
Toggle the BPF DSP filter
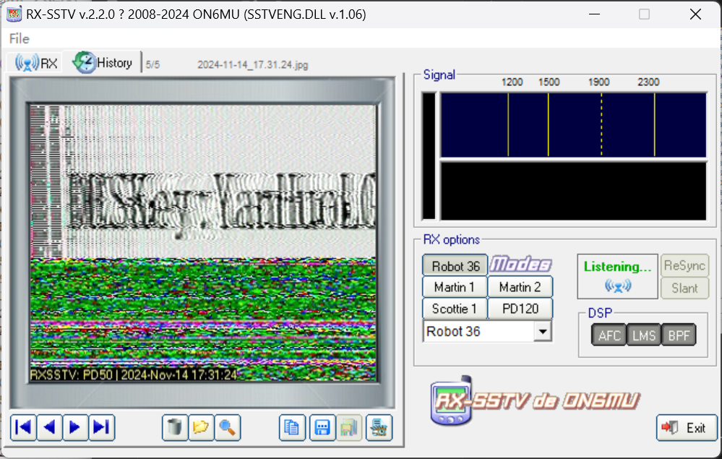pyautogui.click(x=678, y=335)
